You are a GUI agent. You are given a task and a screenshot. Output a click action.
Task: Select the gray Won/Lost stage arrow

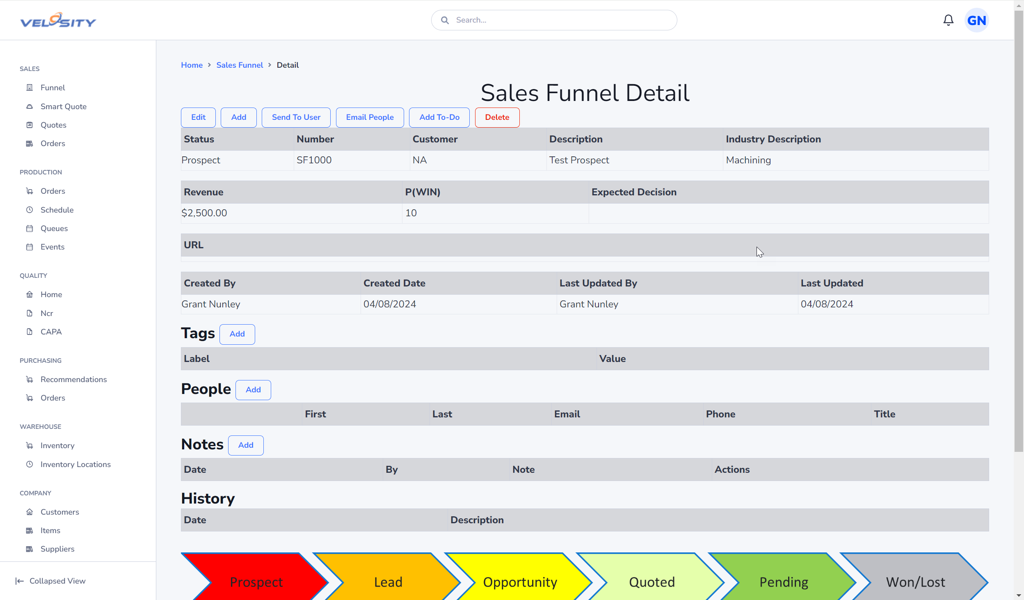pos(915,582)
